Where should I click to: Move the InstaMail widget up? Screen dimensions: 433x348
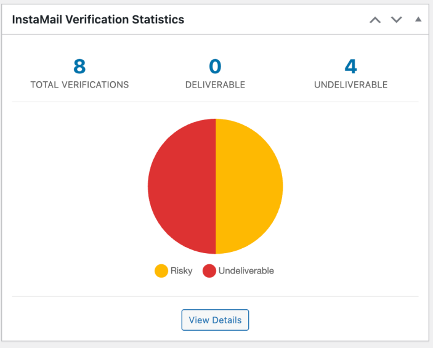(375, 20)
